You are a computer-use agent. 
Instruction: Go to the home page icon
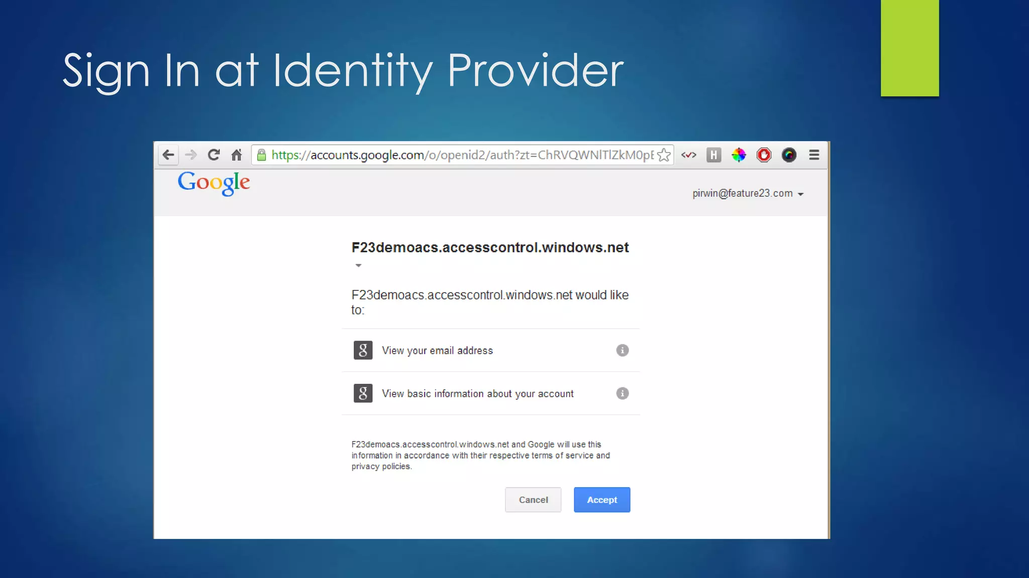(237, 155)
